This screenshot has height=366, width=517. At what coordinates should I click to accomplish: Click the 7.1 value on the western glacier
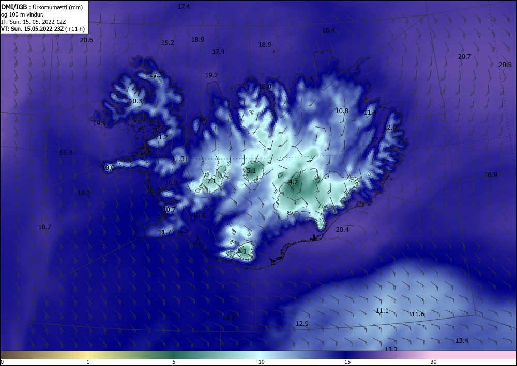coord(211,181)
